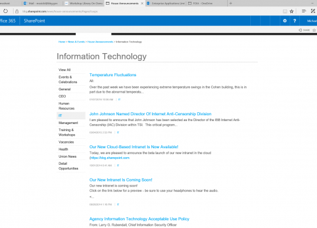317x228 pixels.
Task: Click the Share icon on the page ribbon
Action: 304,30
